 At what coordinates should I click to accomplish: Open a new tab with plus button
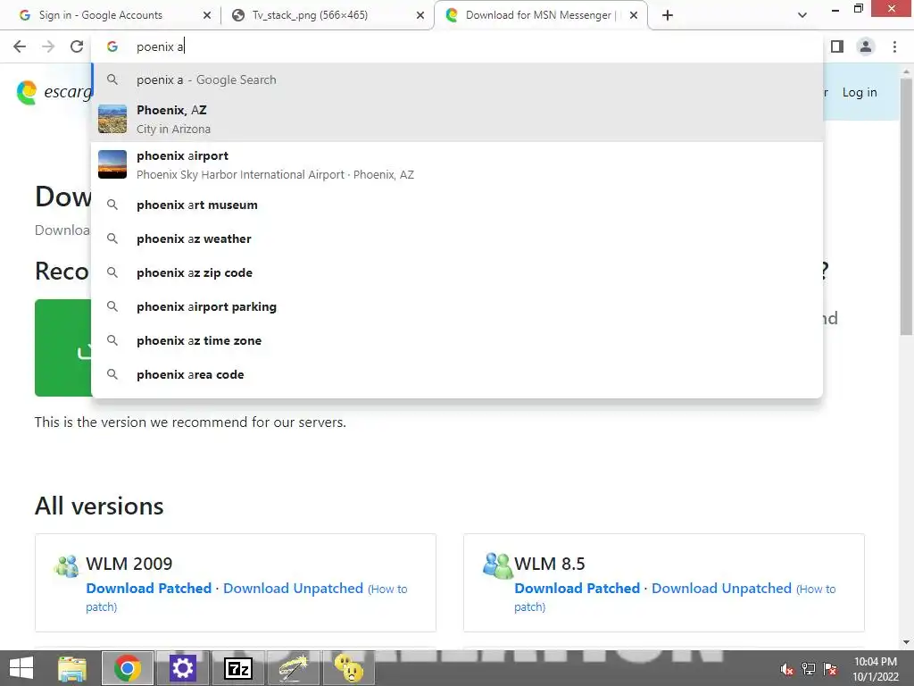tap(668, 15)
